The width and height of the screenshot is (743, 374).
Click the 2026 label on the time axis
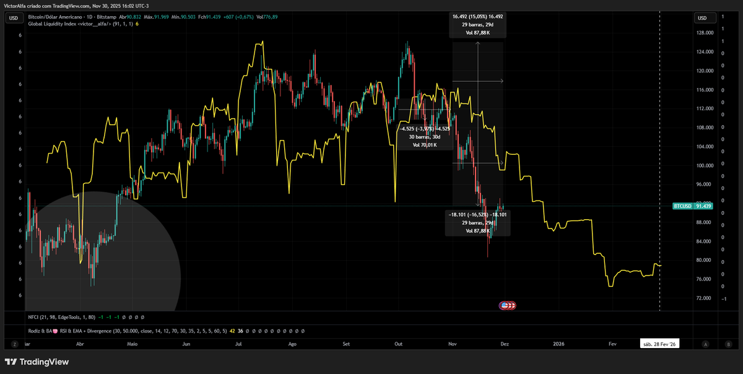coord(559,344)
